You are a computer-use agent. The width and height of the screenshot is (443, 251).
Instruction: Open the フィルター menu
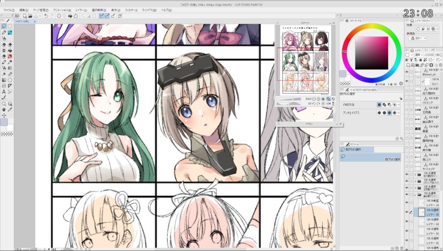(131, 10)
